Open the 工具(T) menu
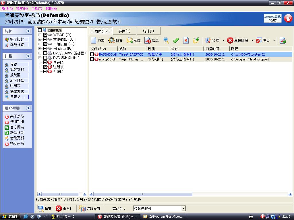The image size is (294, 220). pyautogui.click(x=36, y=9)
